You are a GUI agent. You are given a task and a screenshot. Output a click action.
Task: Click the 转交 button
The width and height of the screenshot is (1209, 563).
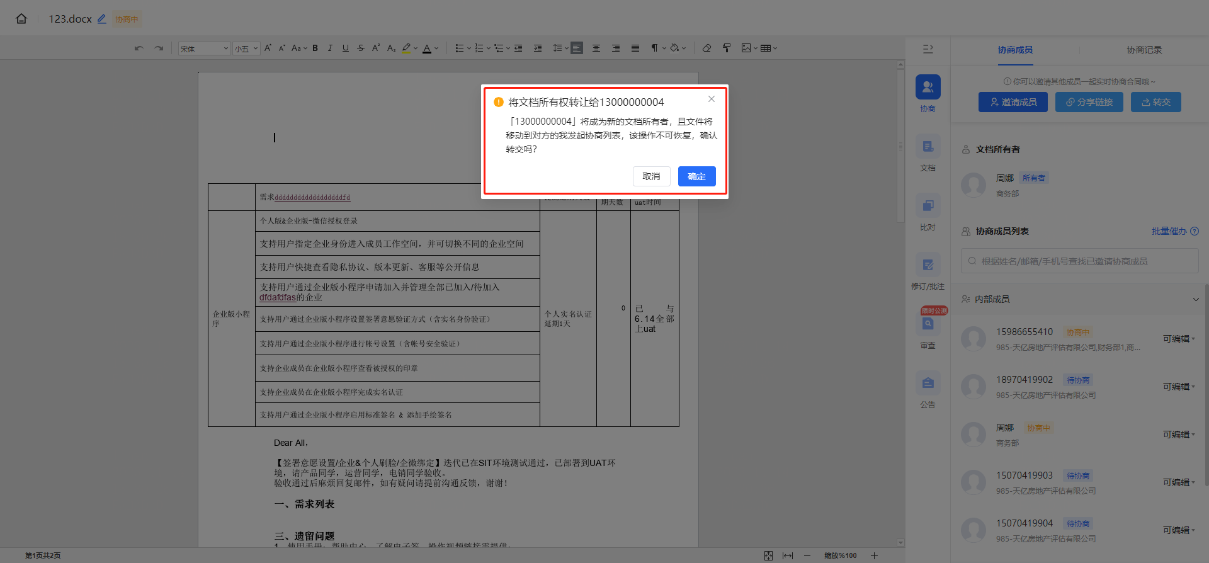pos(1156,102)
